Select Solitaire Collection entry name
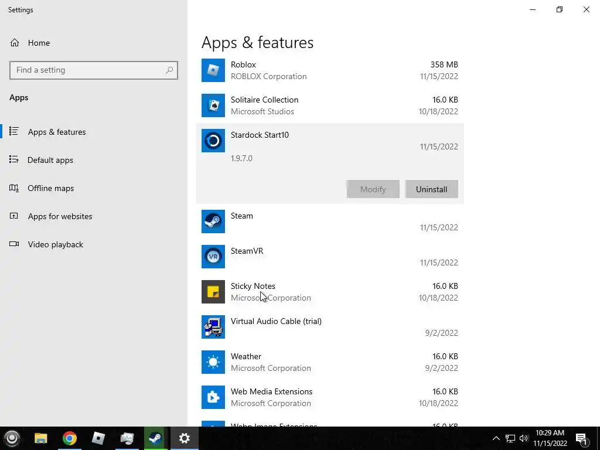Screen dimensions: 600x450 (264, 100)
